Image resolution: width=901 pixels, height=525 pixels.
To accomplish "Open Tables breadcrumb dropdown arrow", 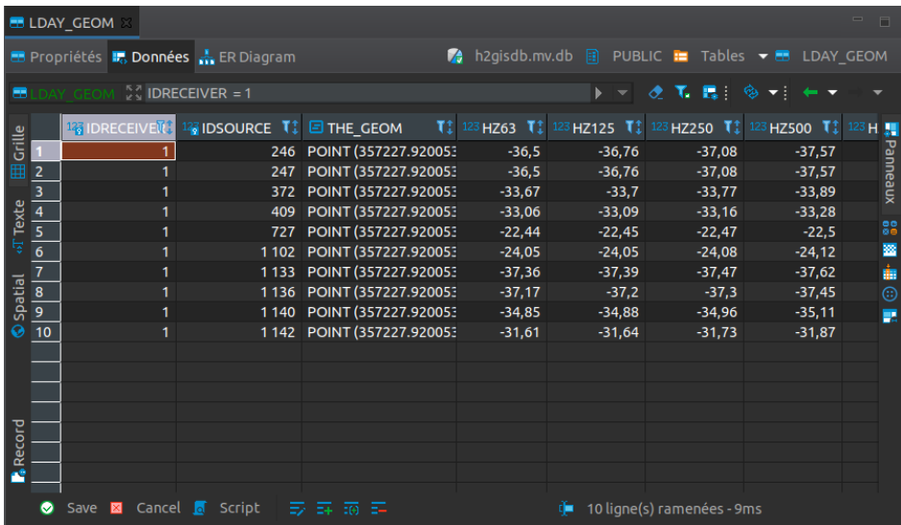I will coord(763,57).
